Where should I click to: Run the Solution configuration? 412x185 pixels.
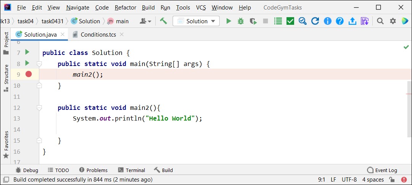point(229,21)
